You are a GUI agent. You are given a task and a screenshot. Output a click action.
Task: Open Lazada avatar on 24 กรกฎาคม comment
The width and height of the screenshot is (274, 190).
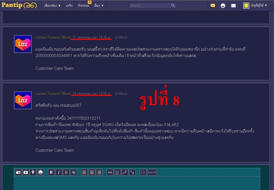click(x=23, y=100)
